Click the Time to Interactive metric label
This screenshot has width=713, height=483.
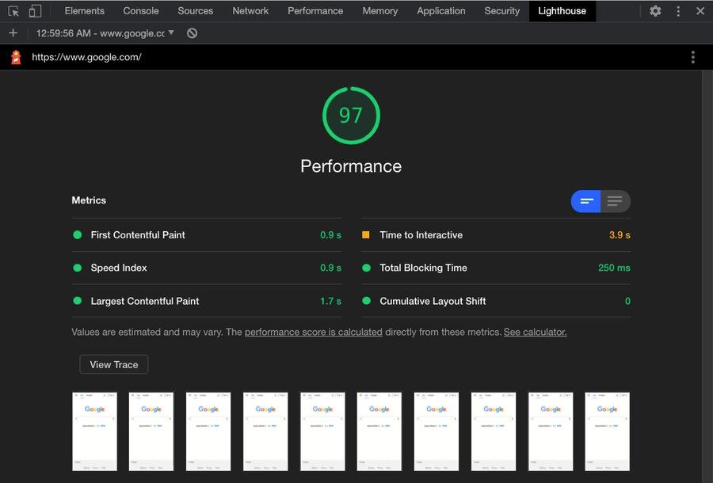pyautogui.click(x=421, y=235)
